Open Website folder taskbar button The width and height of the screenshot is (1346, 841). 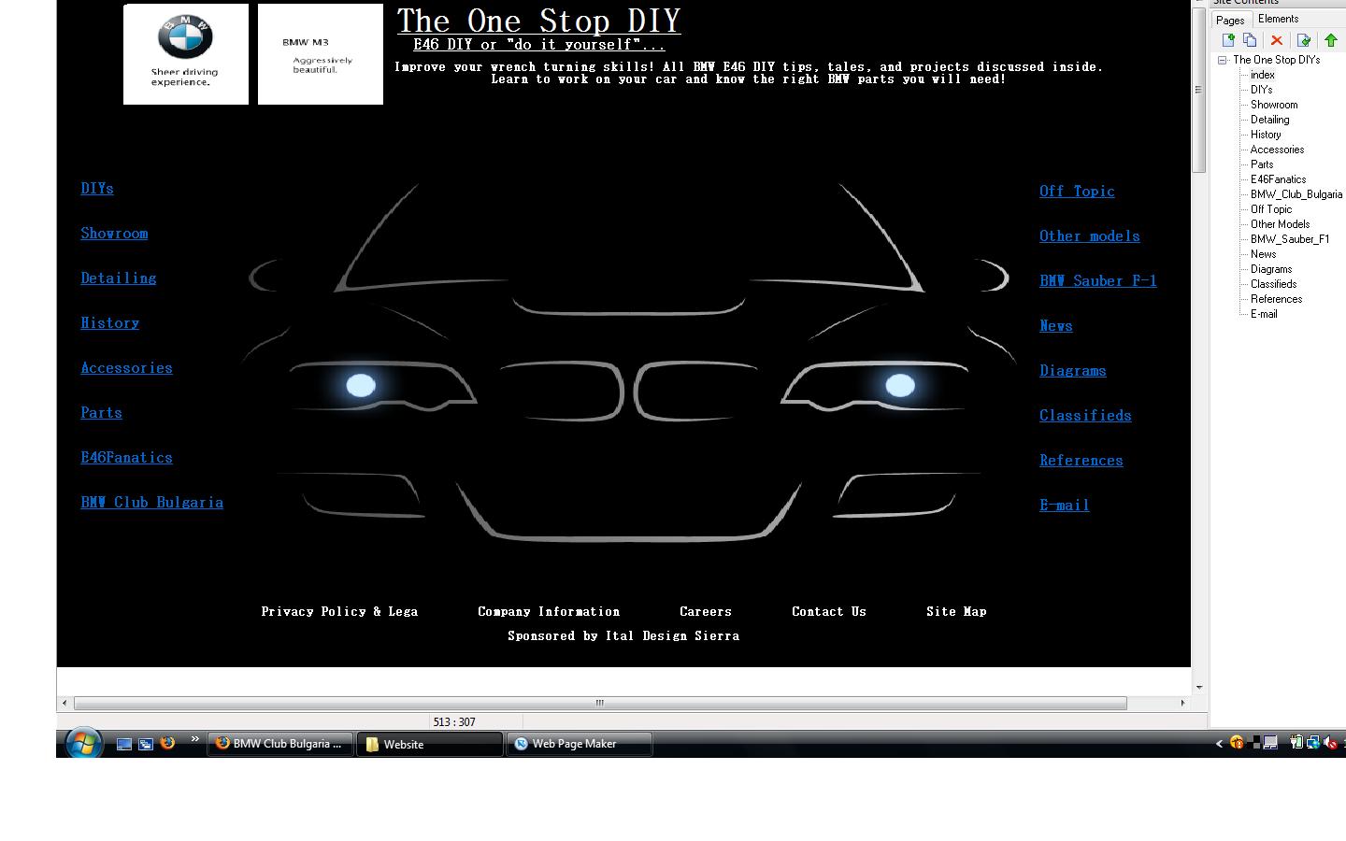tap(430, 744)
